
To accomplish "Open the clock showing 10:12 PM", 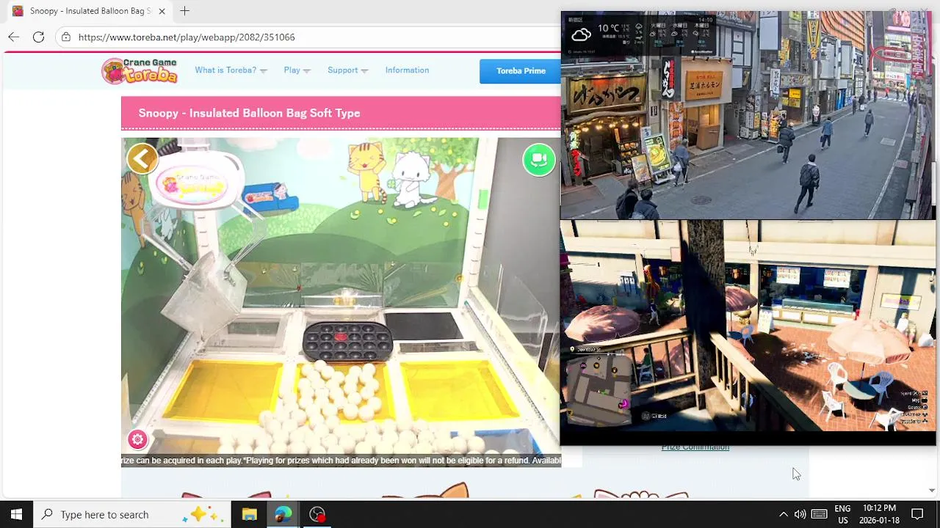I will pyautogui.click(x=879, y=514).
